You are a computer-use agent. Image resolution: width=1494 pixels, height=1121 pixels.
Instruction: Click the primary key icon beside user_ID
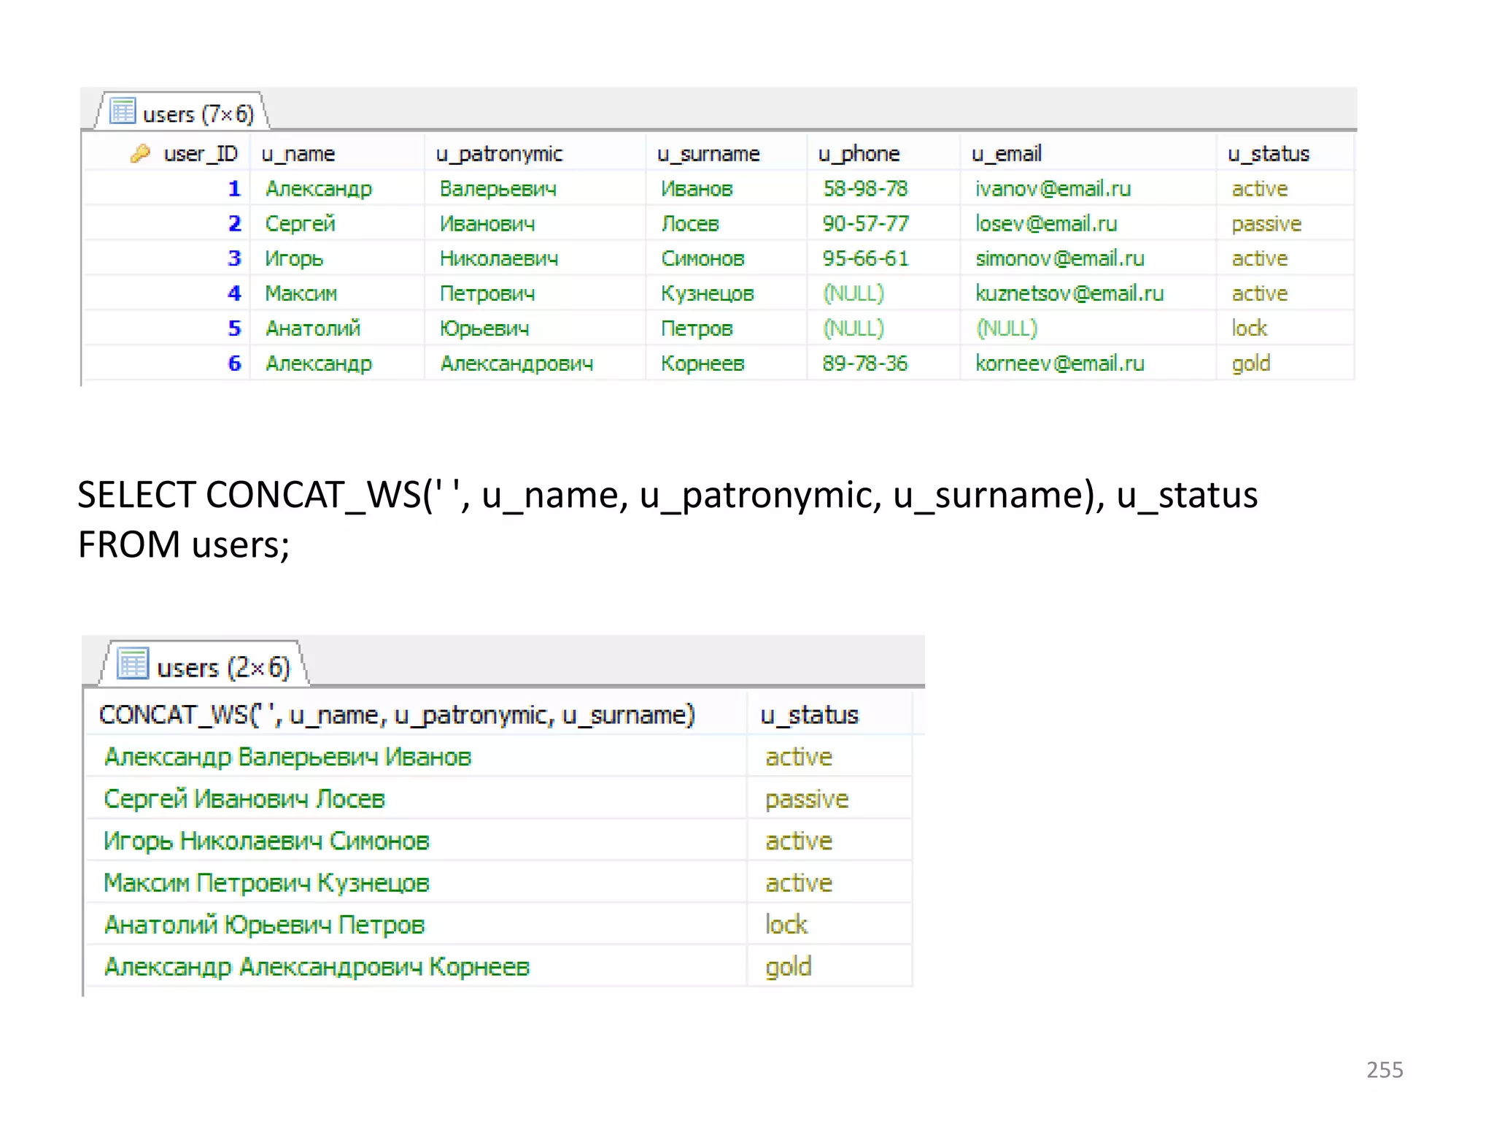point(140,154)
